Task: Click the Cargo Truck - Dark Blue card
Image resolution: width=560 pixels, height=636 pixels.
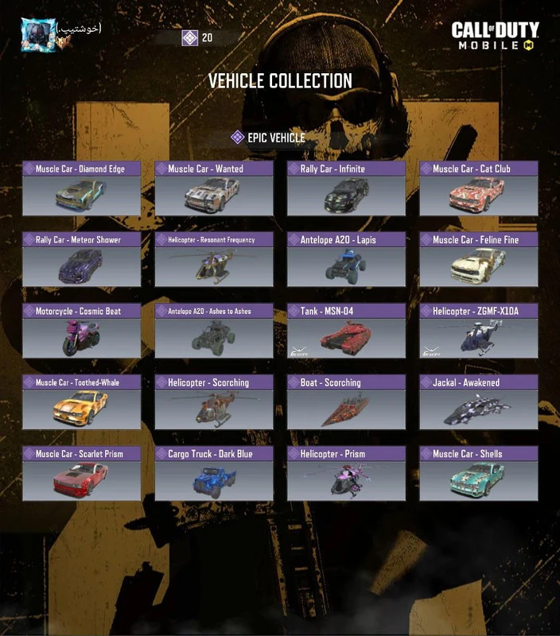Action: pyautogui.click(x=214, y=473)
